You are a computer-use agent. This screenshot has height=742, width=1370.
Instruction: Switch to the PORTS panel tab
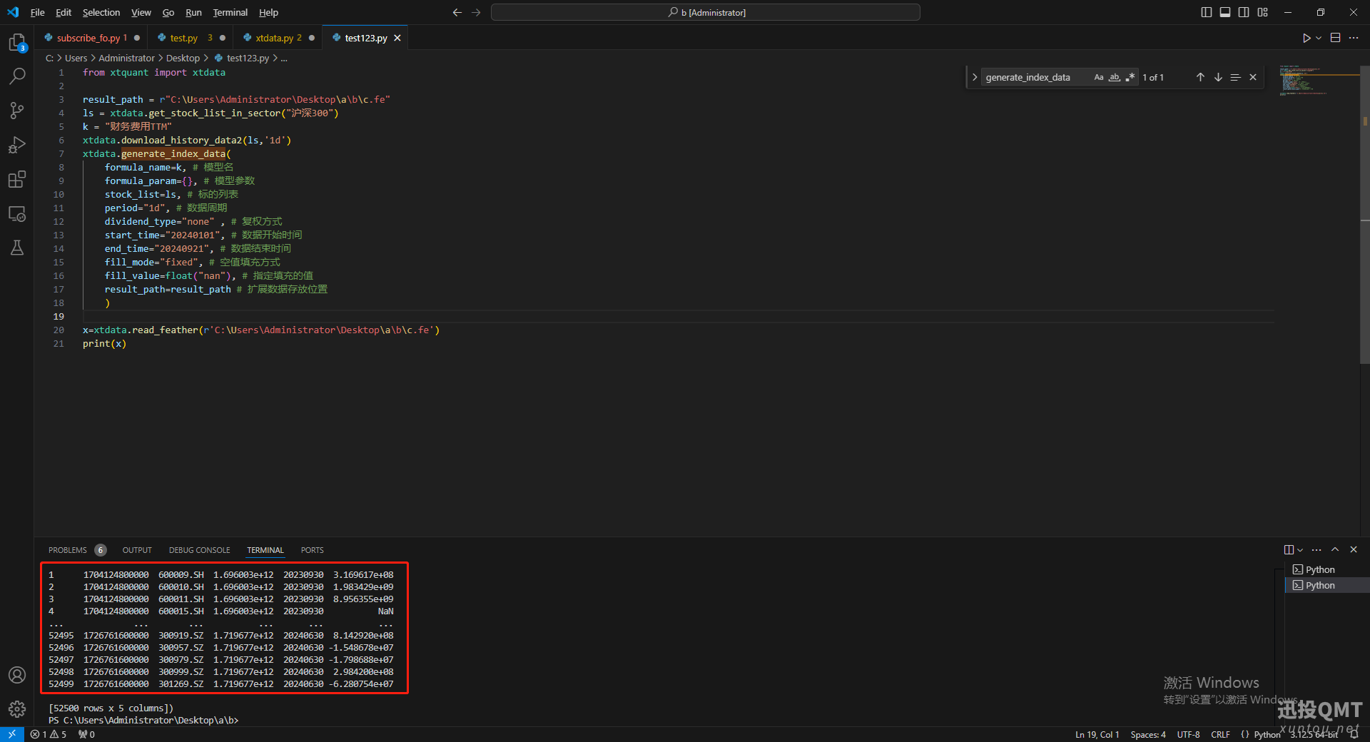[312, 550]
